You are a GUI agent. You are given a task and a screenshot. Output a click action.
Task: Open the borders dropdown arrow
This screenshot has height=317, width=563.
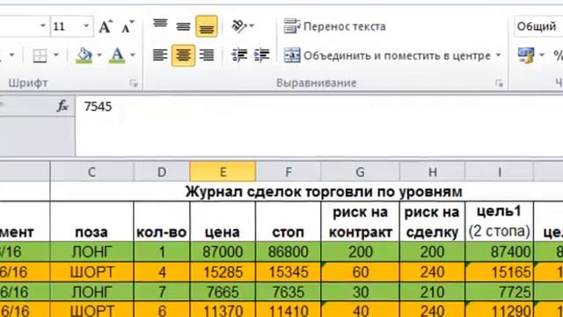56,55
